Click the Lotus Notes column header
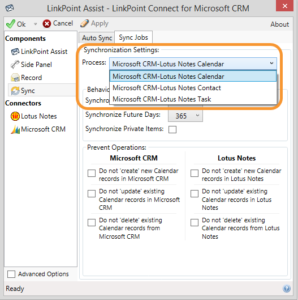The image size is (298, 300). pyautogui.click(x=236, y=158)
